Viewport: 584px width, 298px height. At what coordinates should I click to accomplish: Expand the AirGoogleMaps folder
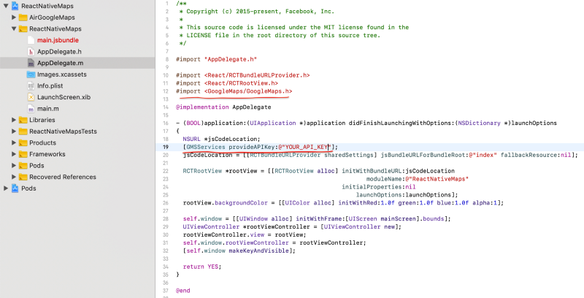[14, 17]
